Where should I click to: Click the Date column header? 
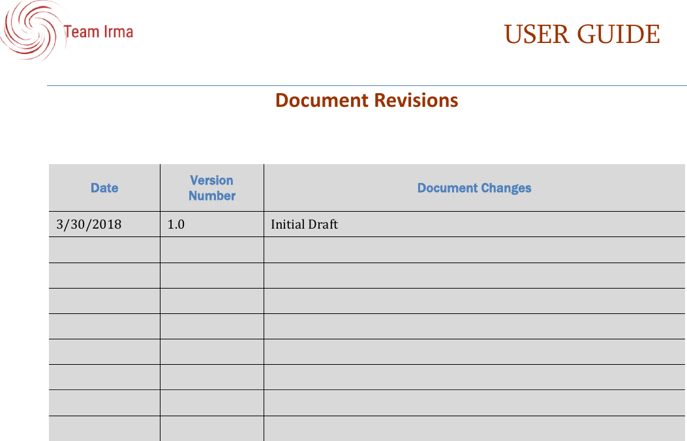coord(103,188)
